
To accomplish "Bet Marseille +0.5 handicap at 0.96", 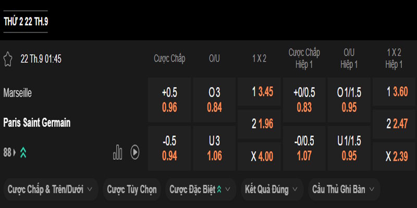I will (x=169, y=100).
